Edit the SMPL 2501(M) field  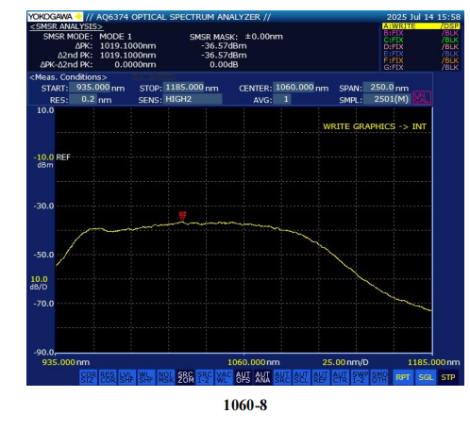(387, 99)
